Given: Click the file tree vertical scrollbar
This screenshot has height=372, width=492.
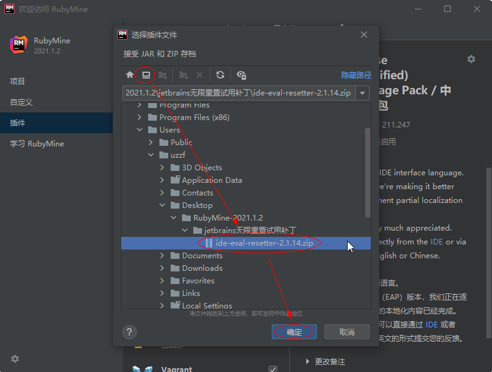Looking at the screenshot, I should 368,172.
